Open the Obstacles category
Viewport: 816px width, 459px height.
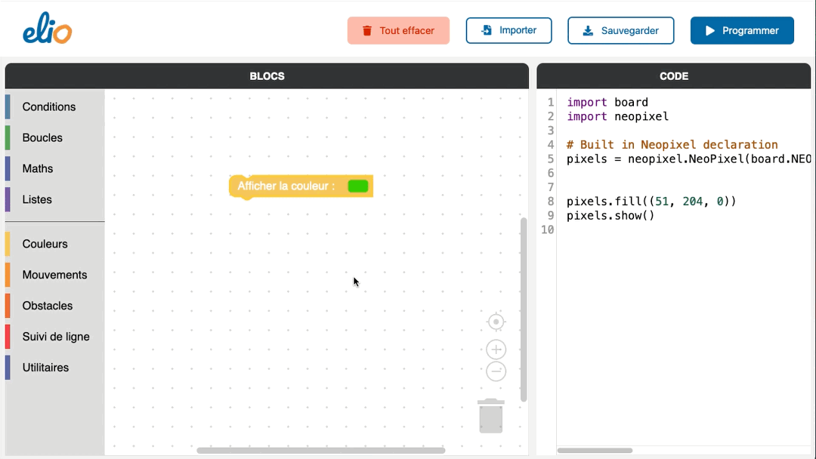point(48,307)
